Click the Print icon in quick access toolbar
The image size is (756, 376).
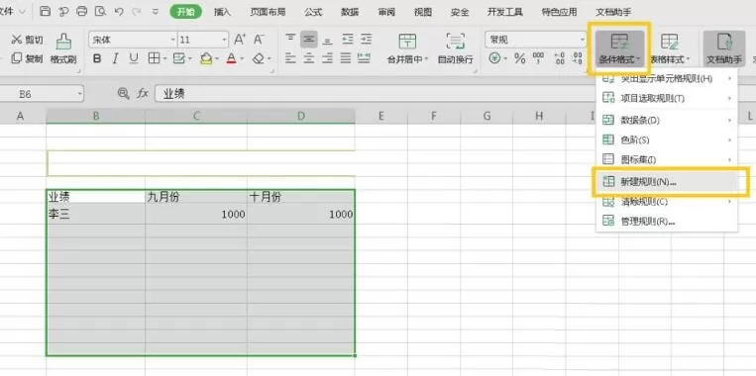coord(82,11)
